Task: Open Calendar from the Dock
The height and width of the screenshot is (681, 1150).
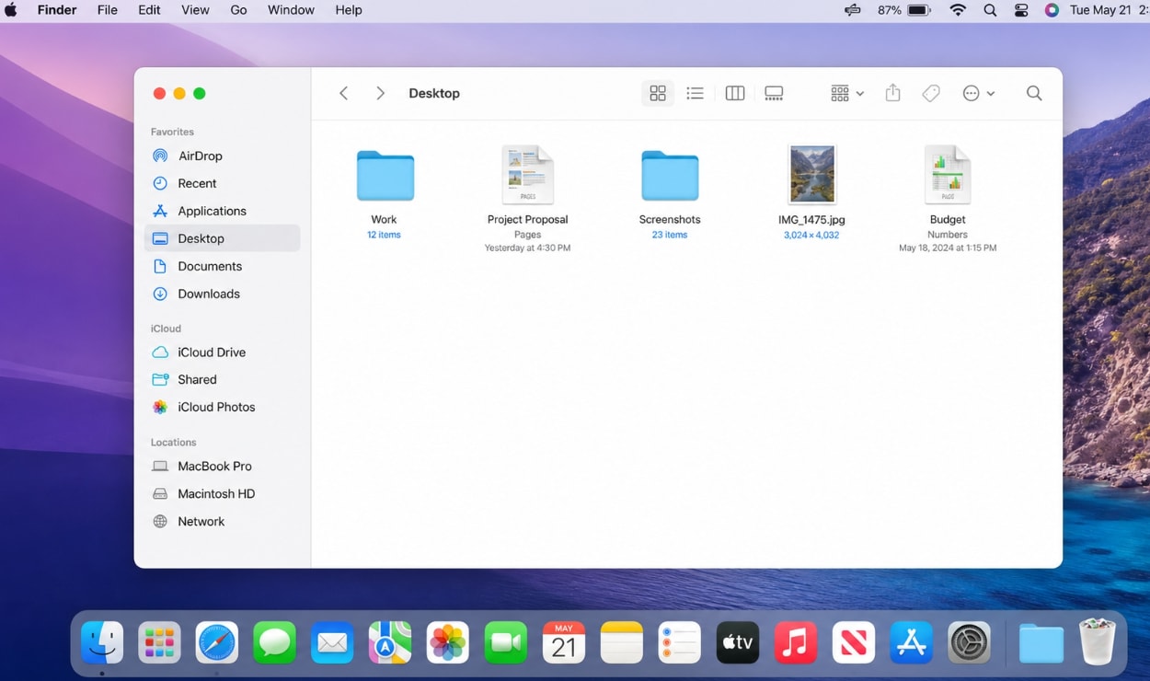Action: click(x=564, y=642)
